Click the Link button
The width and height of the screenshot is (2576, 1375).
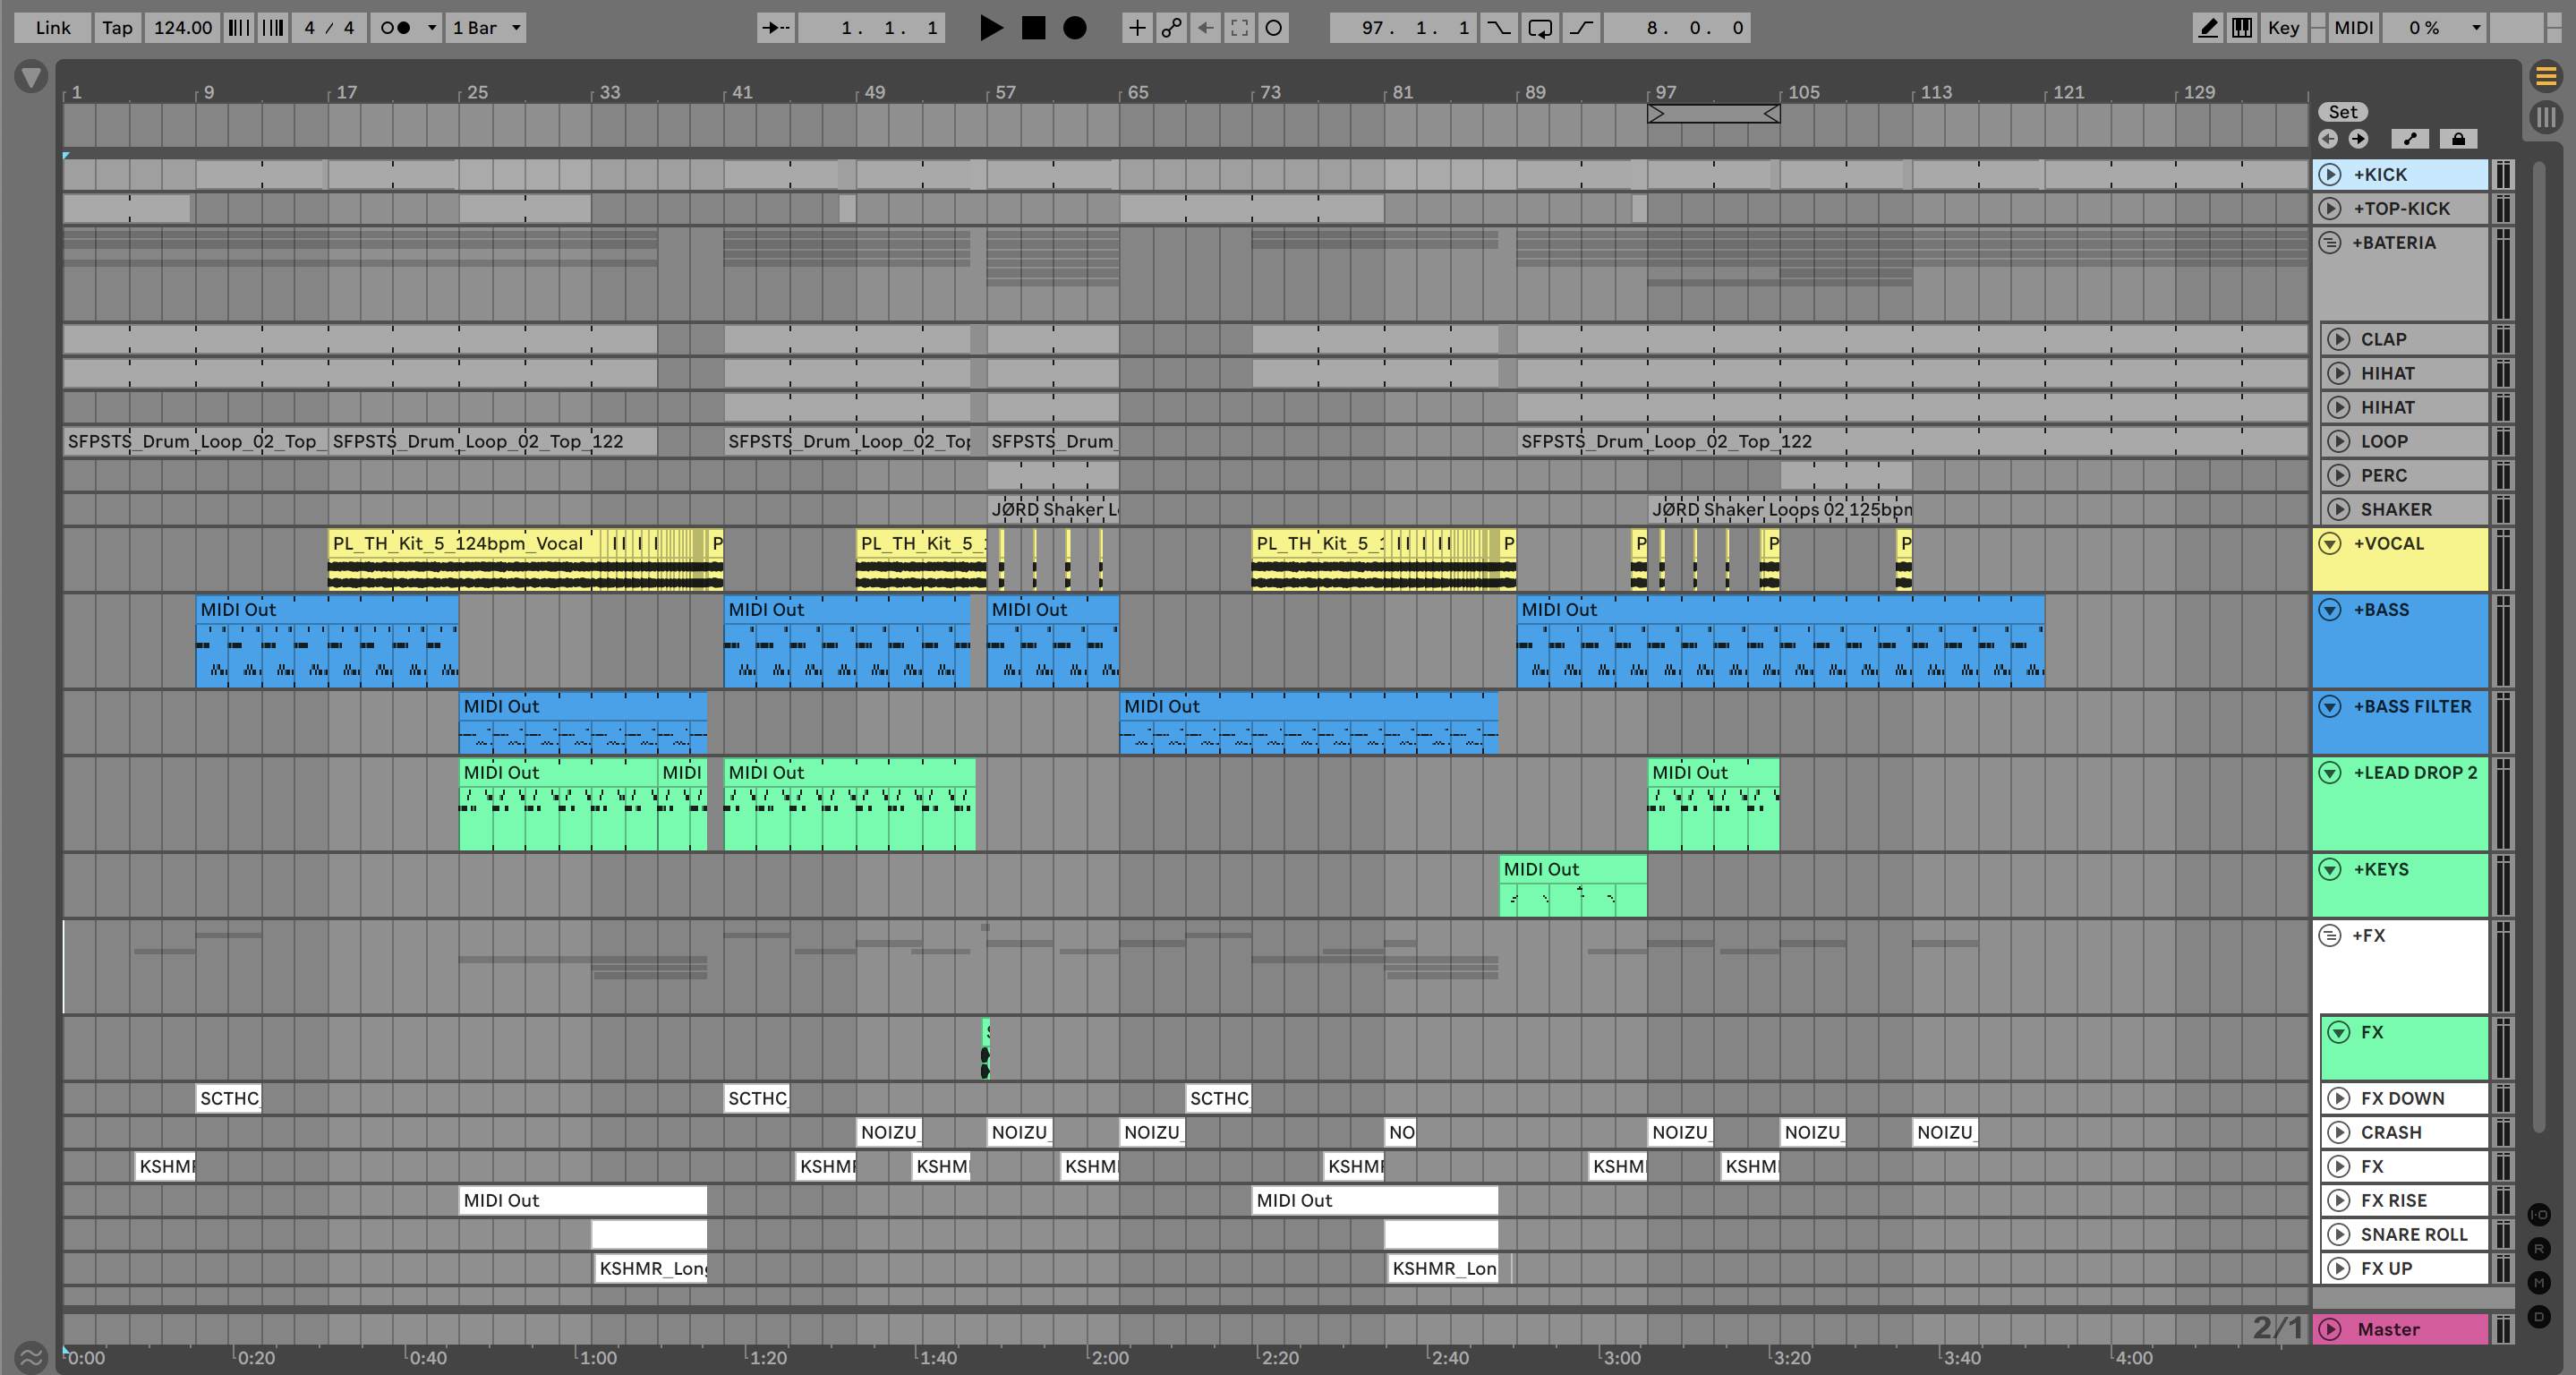click(53, 28)
